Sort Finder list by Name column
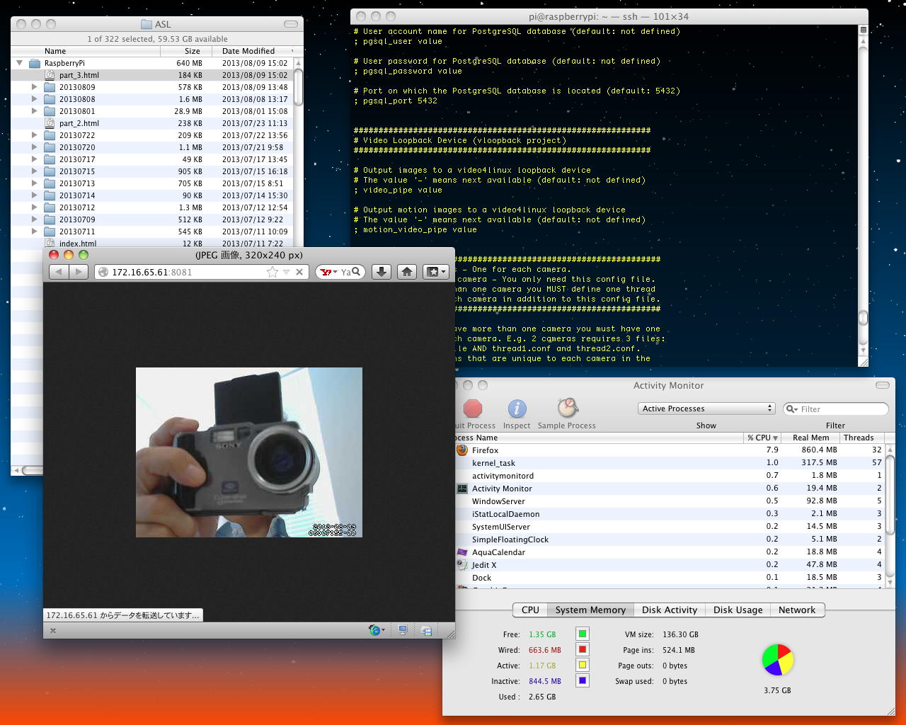 pyautogui.click(x=86, y=51)
